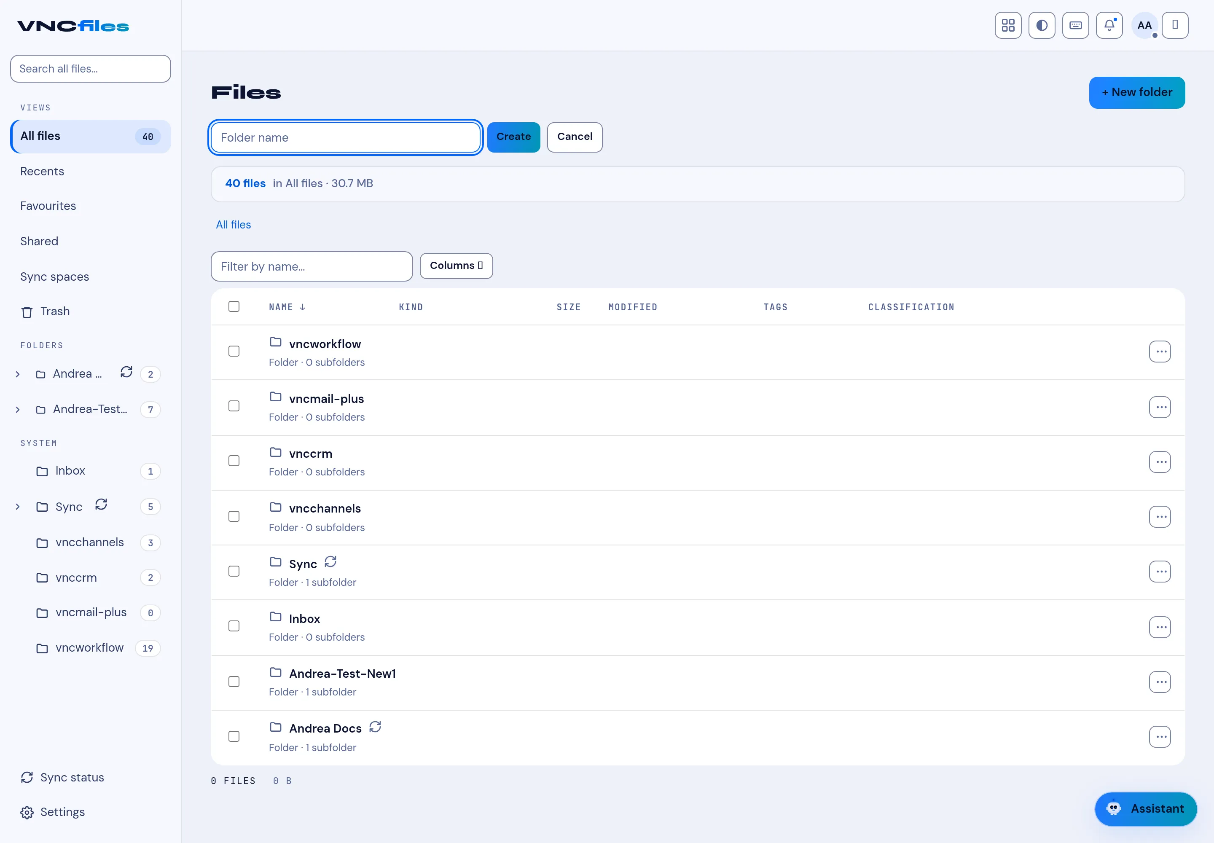Expand the Andrea-Test… folder in sidebar
Viewport: 1214px width, 843px height.
[x=18, y=410]
